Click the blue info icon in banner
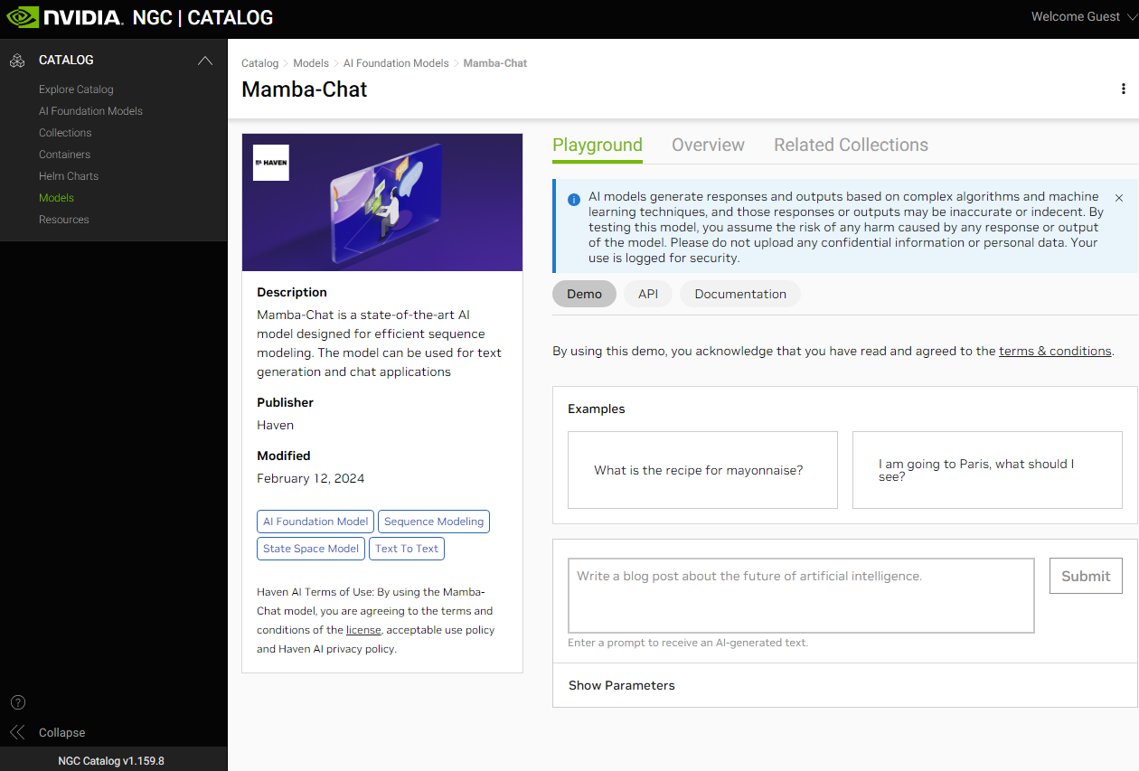Image resolution: width=1139 pixels, height=771 pixels. click(x=573, y=200)
